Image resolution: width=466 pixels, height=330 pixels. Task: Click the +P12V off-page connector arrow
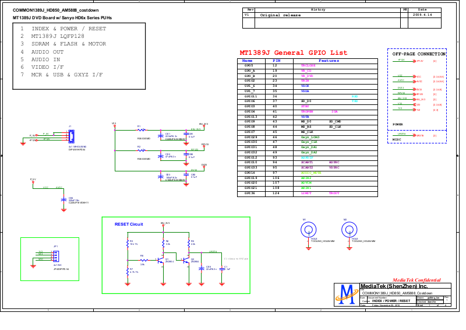tap(414, 61)
